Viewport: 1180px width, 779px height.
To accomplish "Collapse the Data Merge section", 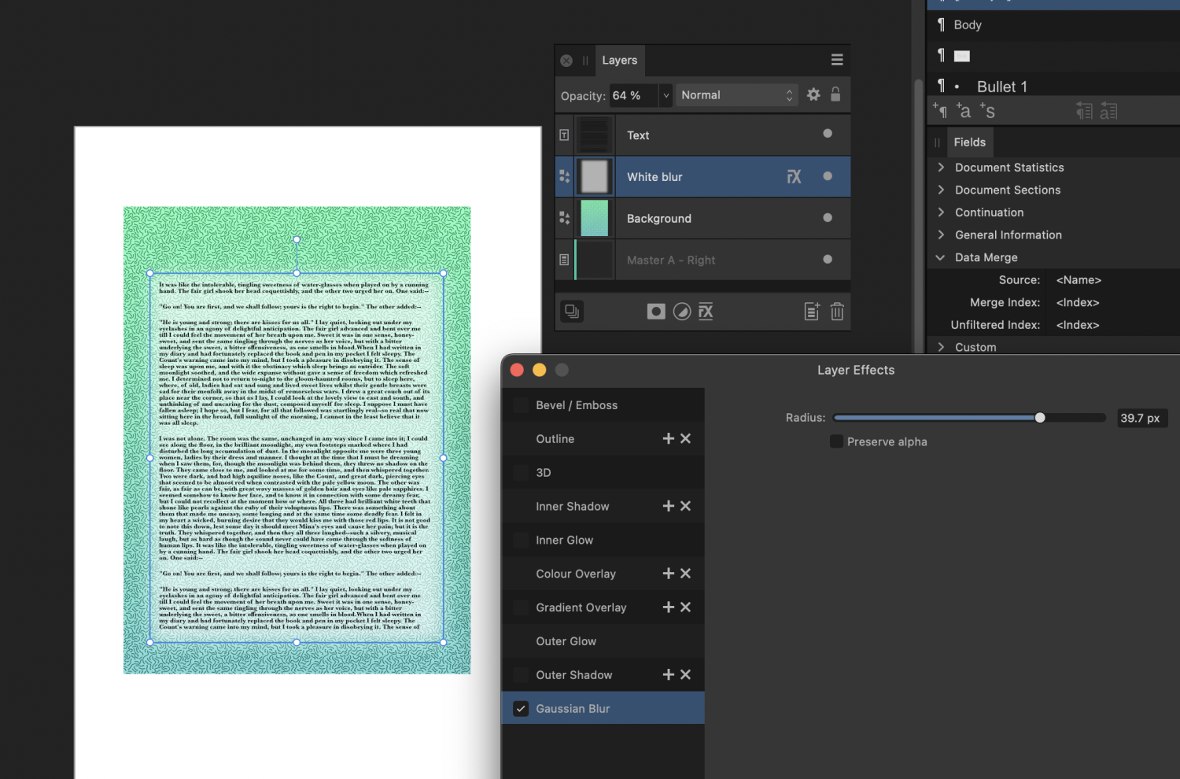I will (940, 257).
